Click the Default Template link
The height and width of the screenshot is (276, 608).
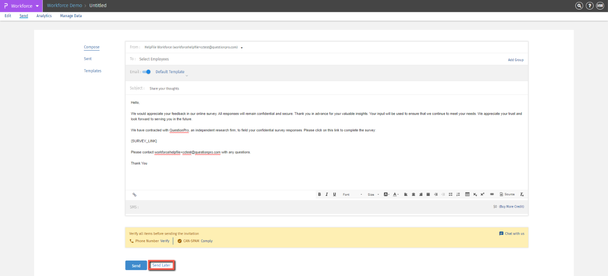coord(170,72)
